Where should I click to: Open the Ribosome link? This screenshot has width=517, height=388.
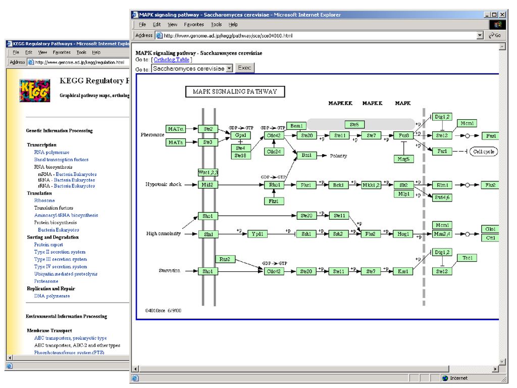click(x=44, y=201)
